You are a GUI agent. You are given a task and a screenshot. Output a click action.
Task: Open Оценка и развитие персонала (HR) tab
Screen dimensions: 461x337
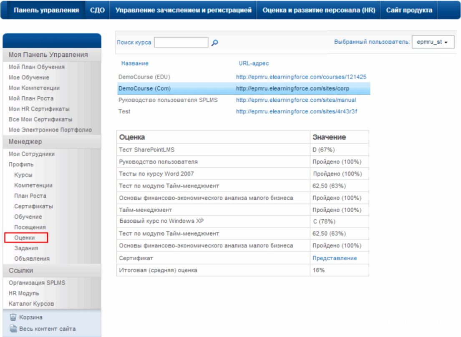[x=319, y=10]
